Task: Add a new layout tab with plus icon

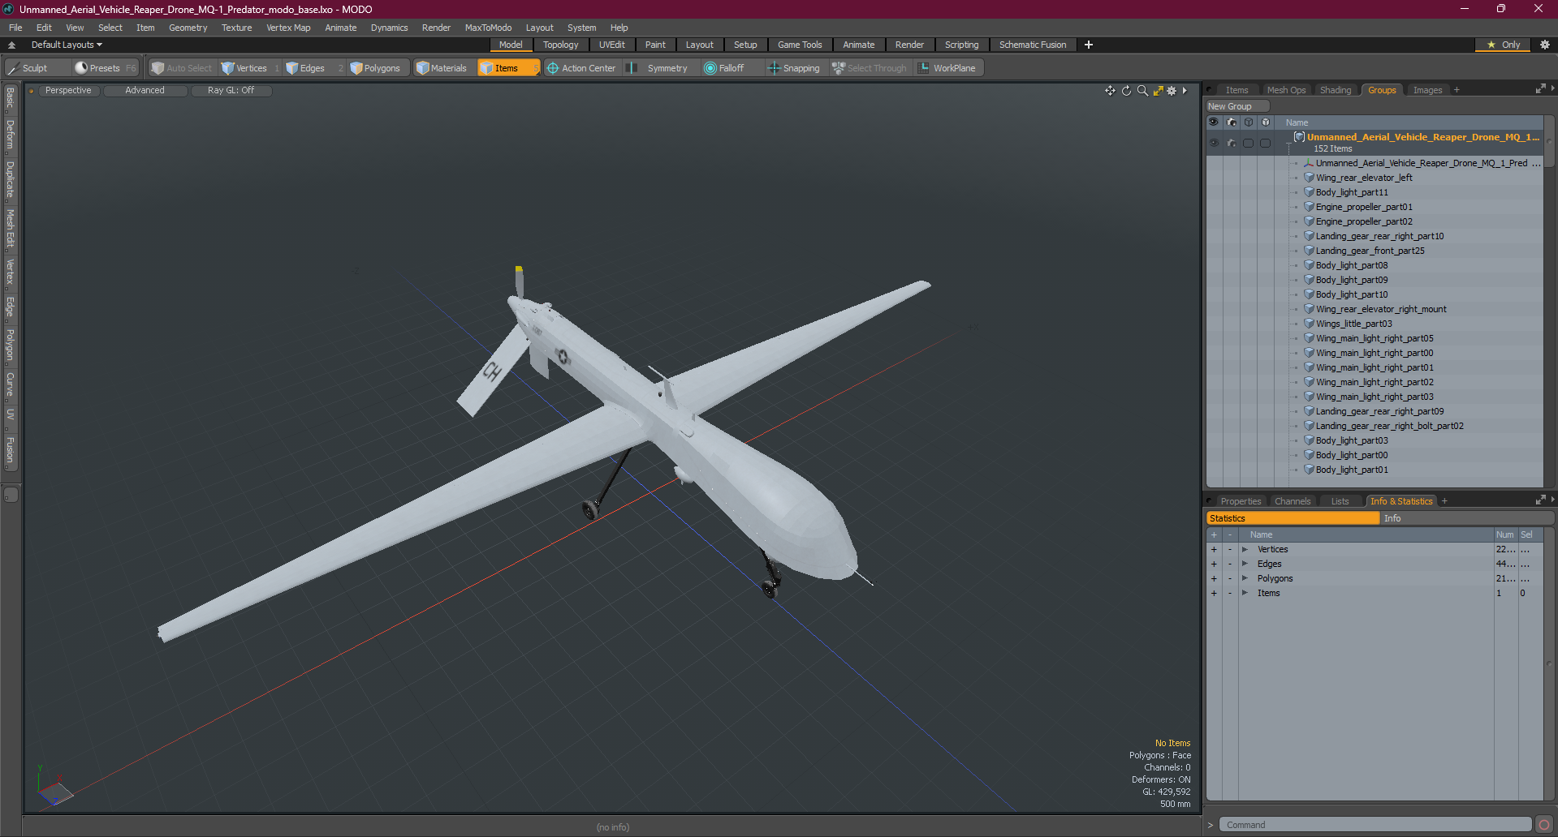Action: (x=1089, y=45)
